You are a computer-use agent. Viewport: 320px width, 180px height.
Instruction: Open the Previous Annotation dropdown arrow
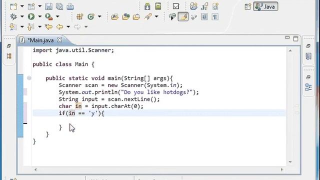(40, 26)
